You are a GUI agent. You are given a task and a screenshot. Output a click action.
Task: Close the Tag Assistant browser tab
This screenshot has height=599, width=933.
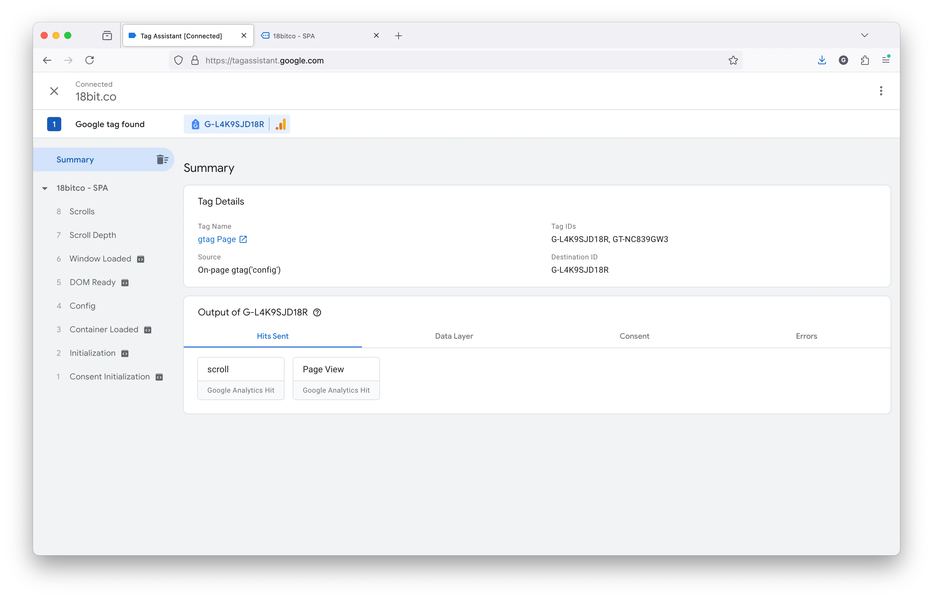pyautogui.click(x=244, y=35)
